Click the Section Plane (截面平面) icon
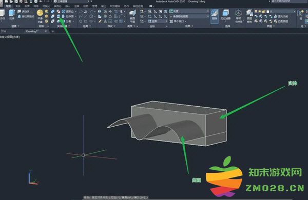Screen dimensions: 308x200 coord(132,16)
